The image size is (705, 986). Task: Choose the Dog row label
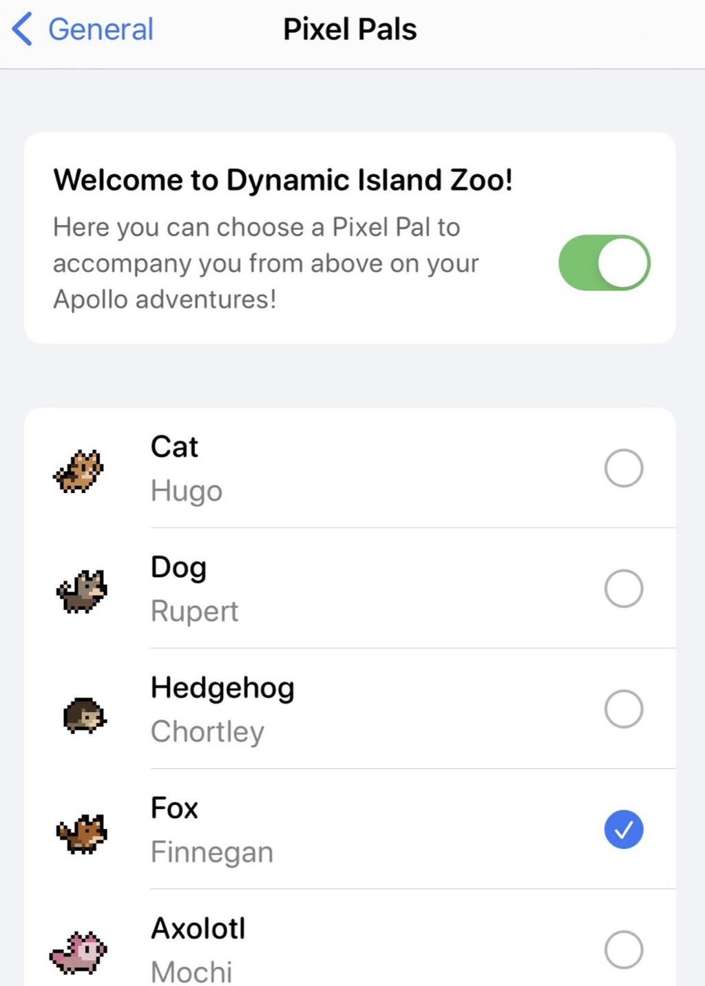pos(178,568)
